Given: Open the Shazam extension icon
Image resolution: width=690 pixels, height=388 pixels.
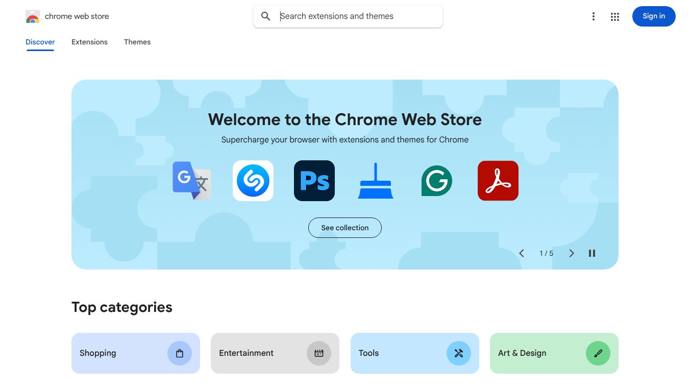Looking at the screenshot, I should (x=253, y=181).
